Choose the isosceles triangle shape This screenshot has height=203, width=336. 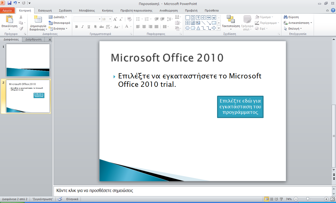(198, 28)
